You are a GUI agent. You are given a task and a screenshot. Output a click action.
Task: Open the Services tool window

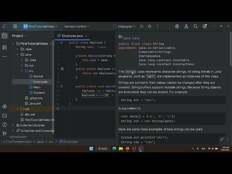4,107
